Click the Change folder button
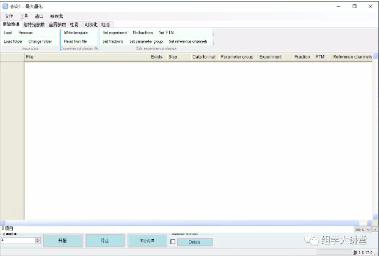 [x=40, y=41]
